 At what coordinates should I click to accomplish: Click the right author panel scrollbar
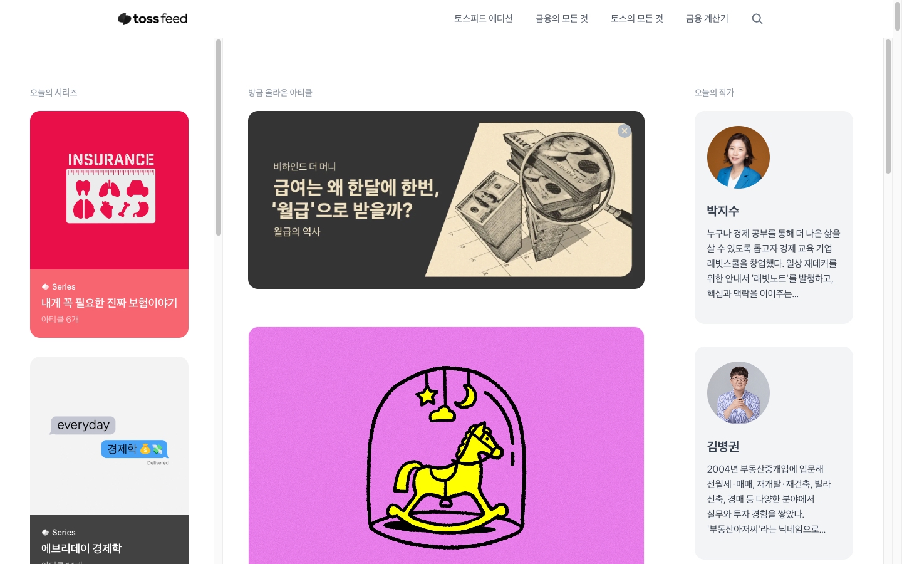tap(888, 107)
